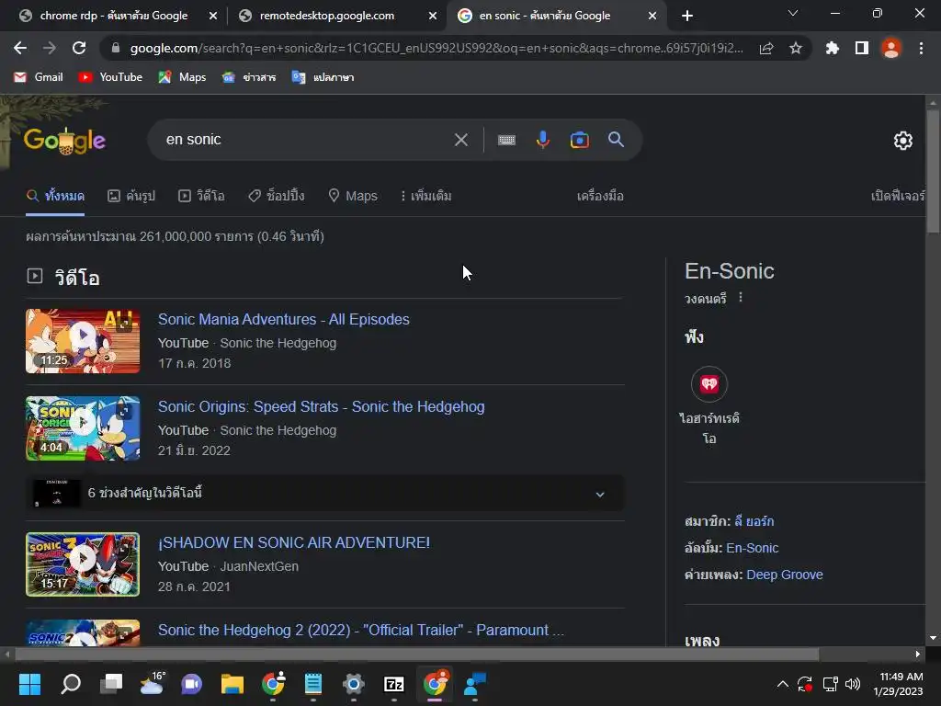Screen dimensions: 941x706
Task: Open Sonic Origins: Speed Strats link
Action: point(321,406)
